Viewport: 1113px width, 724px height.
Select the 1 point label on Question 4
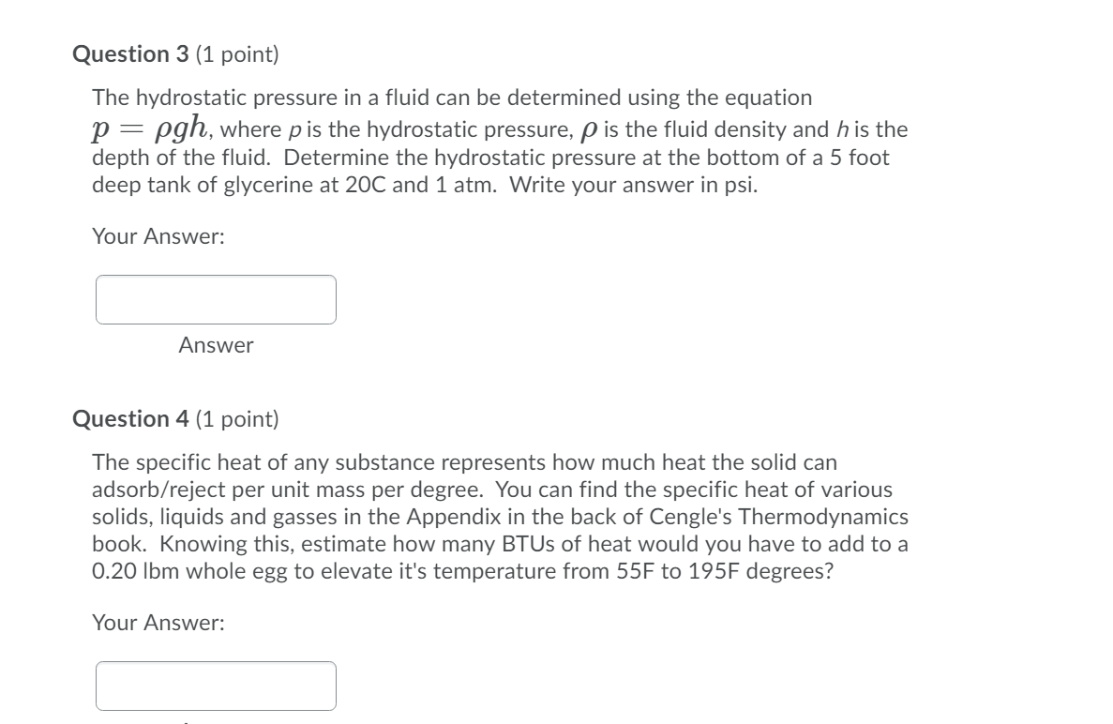pyautogui.click(x=237, y=419)
